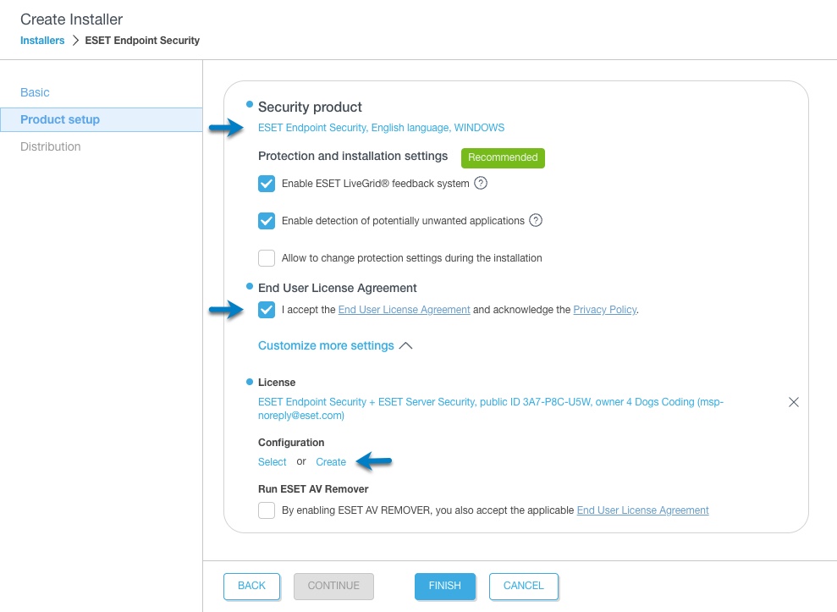The width and height of the screenshot is (837, 612).
Task: Enable ESET AV Remover
Action: click(x=267, y=510)
